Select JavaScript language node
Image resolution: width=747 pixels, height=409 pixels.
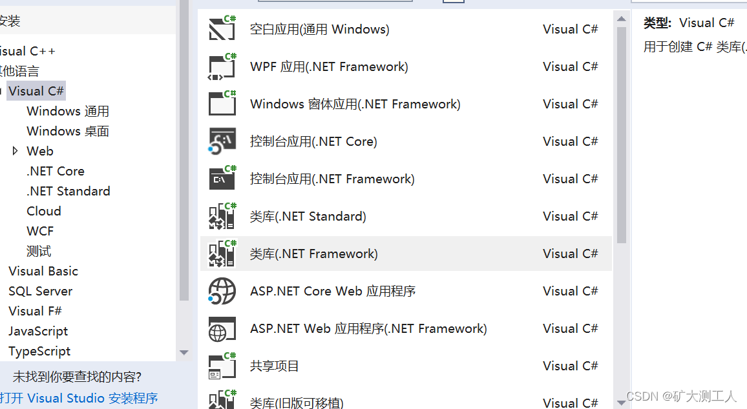(x=38, y=331)
